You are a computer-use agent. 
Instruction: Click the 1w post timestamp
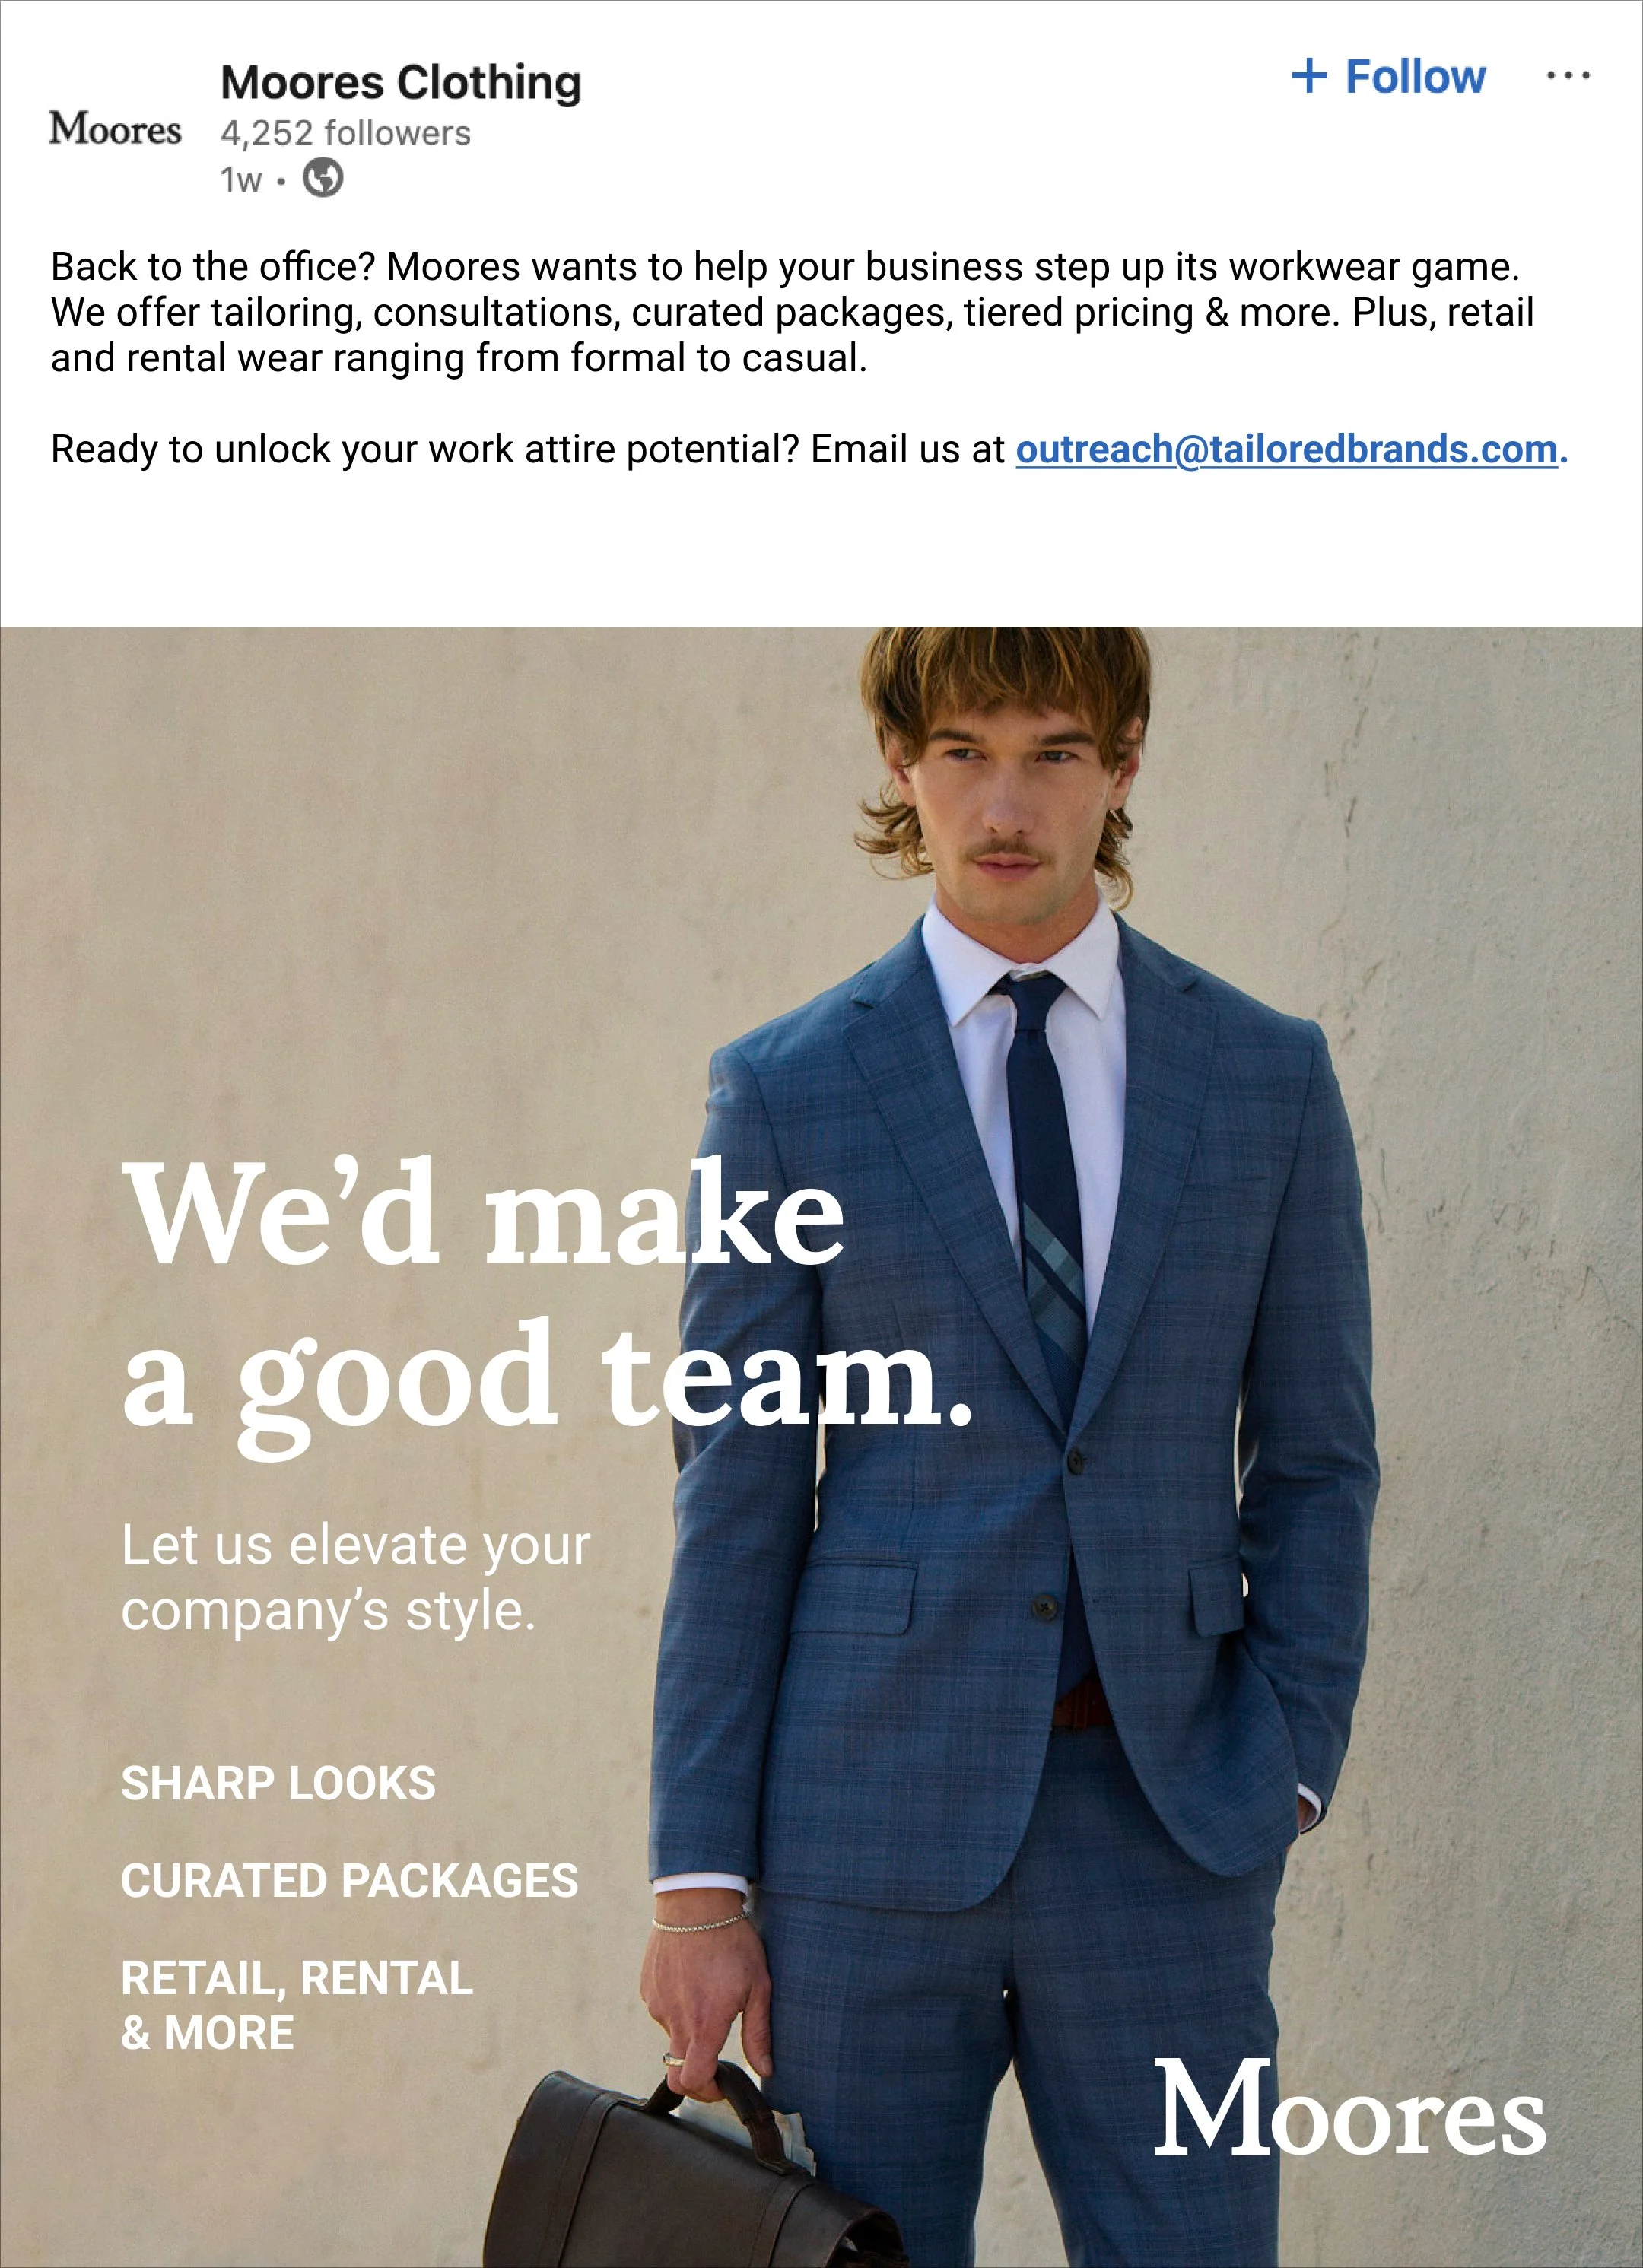241,180
